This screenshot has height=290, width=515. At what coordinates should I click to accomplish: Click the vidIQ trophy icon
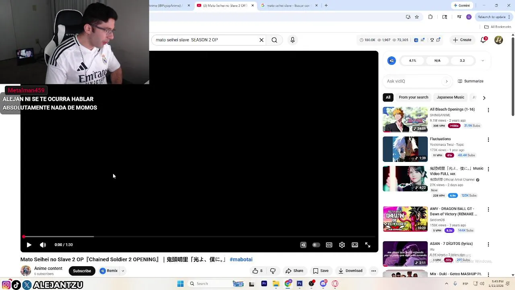pyautogui.click(x=432, y=40)
